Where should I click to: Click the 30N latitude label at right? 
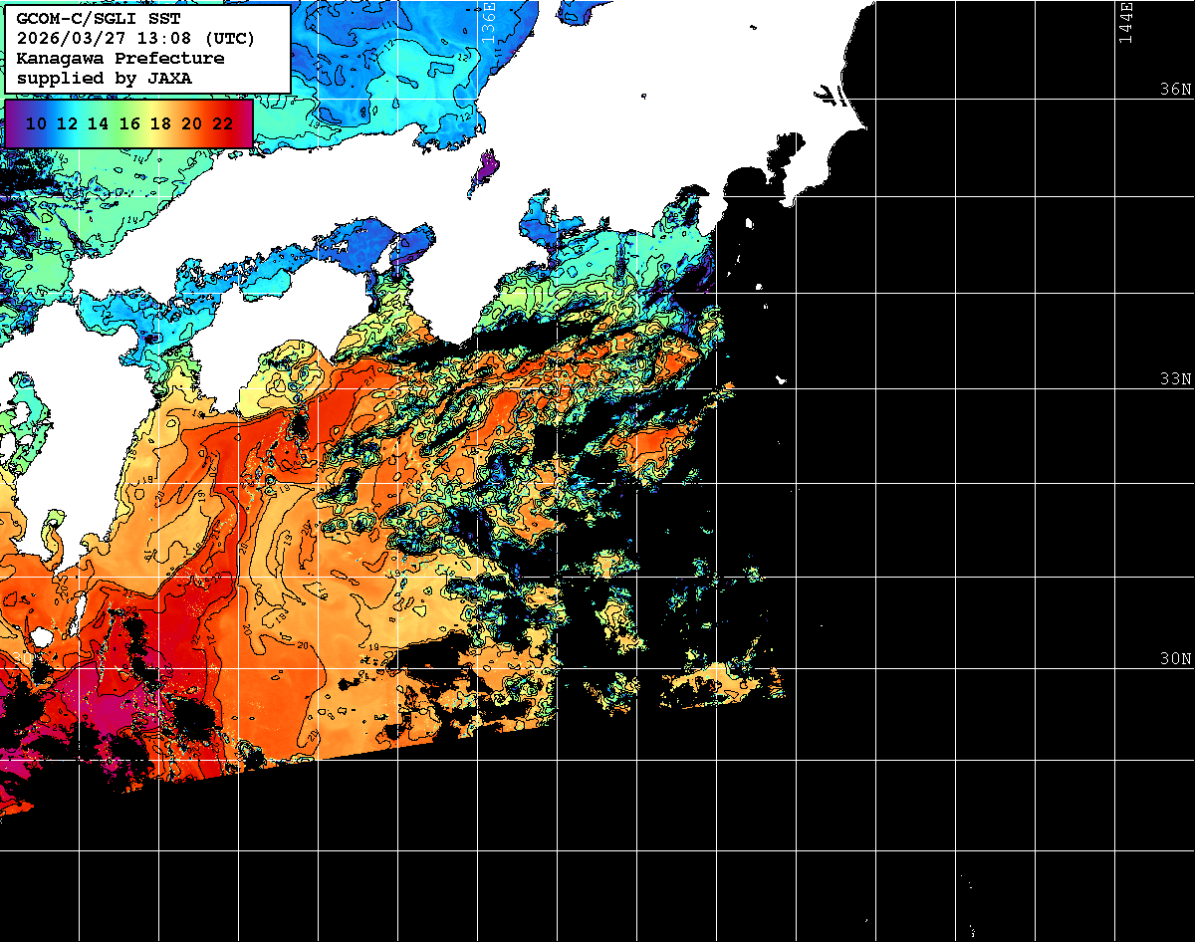click(x=1175, y=659)
